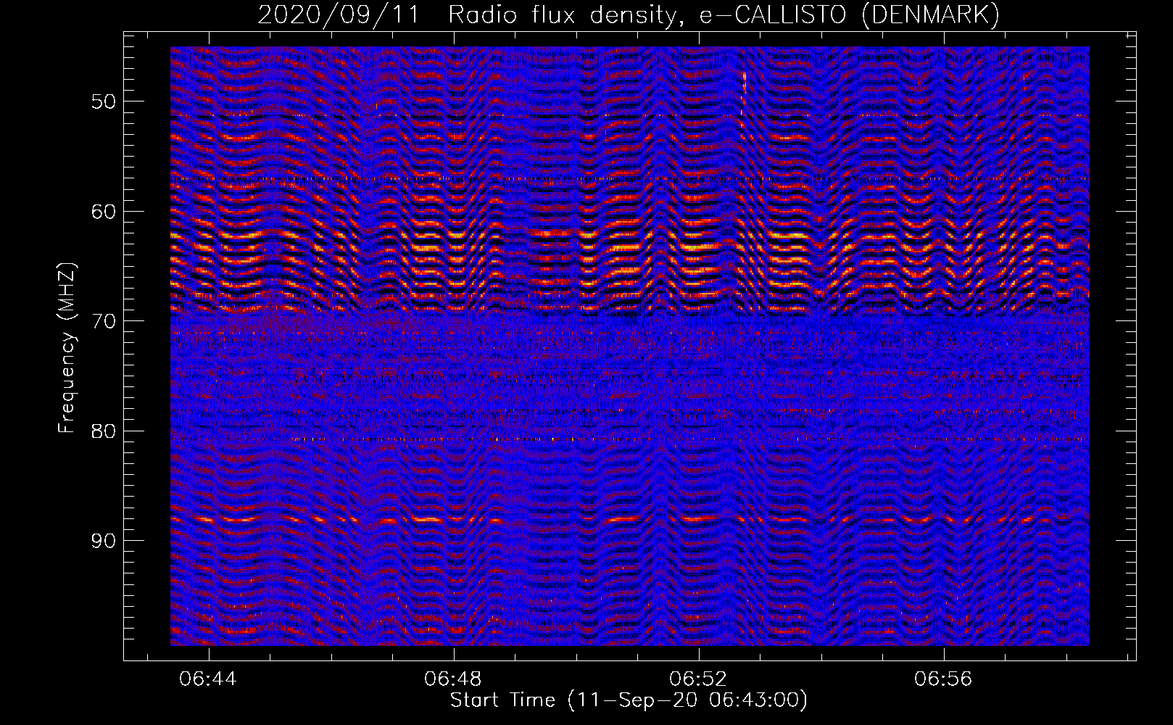Click the 60 frequency tick label
This screenshot has height=725, width=1173.
(x=104, y=212)
